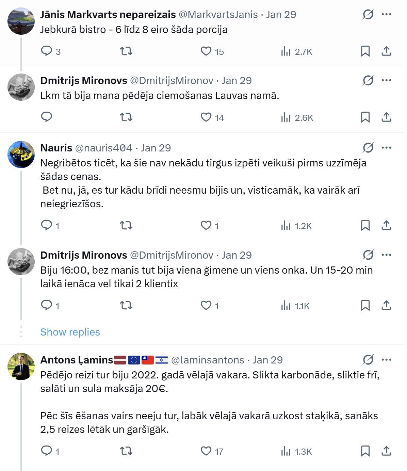Repost Dmitrijs Mironovs' Lauvas namā tweet
The image size is (407, 471).
[x=126, y=117]
